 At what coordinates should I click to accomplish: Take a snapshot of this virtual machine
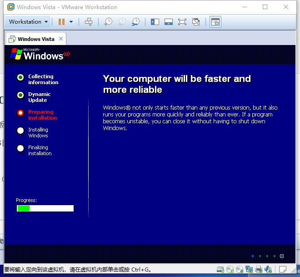tap(108, 22)
